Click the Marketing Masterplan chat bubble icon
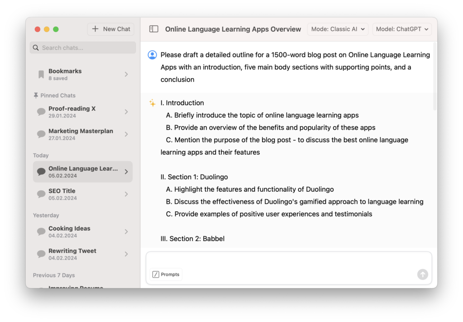The width and height of the screenshot is (463, 322). pos(41,134)
